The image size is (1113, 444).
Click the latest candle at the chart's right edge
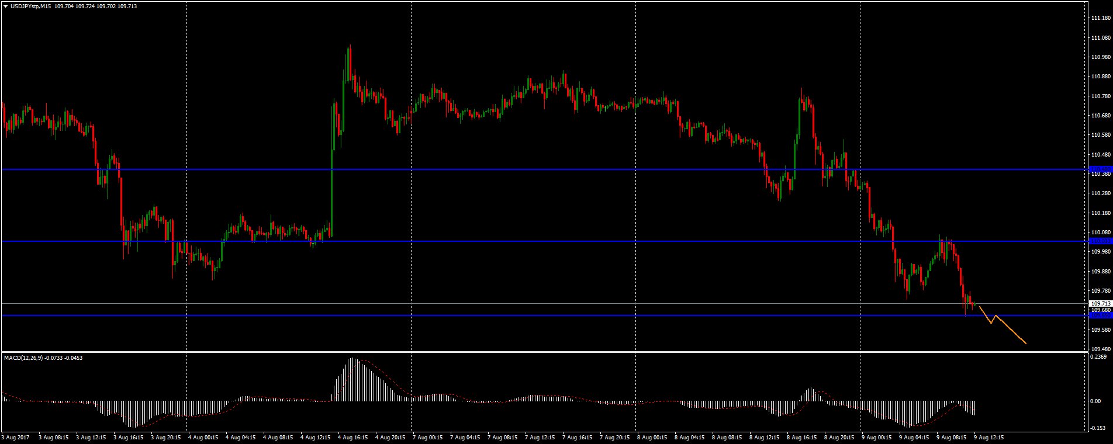coord(974,304)
